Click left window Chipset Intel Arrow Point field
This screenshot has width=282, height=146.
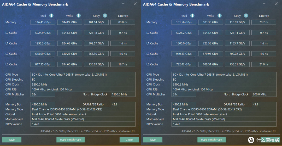tap(83, 114)
